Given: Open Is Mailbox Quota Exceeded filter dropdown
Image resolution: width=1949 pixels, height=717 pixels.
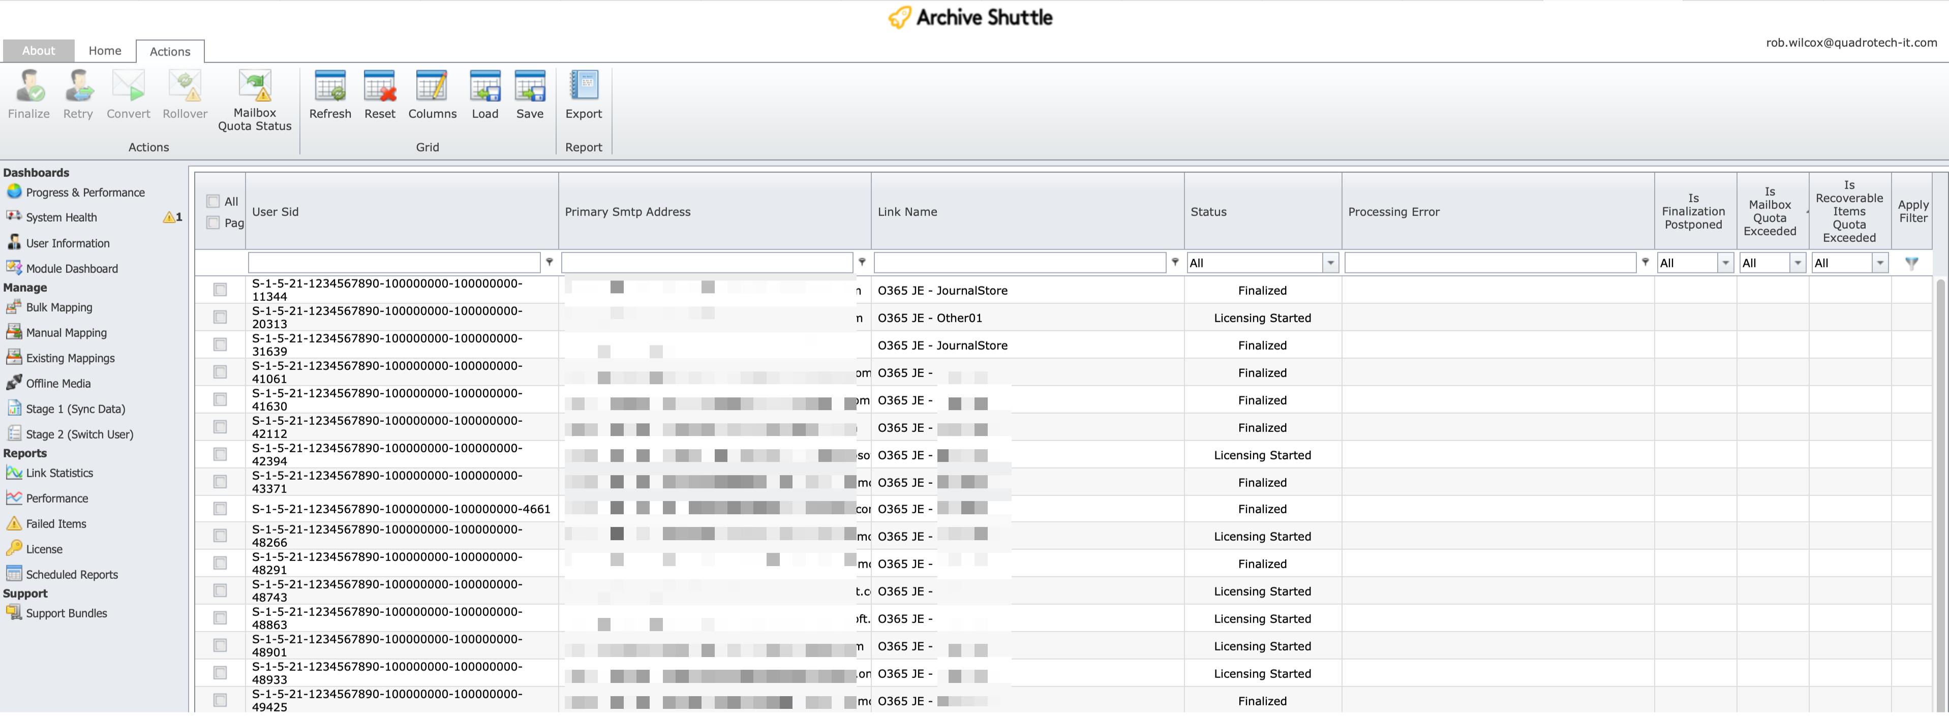Looking at the screenshot, I should (x=1798, y=263).
